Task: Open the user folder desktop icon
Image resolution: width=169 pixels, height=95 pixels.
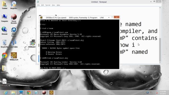Action: 4,5
